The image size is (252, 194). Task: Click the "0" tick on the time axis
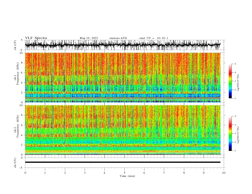click(25, 173)
